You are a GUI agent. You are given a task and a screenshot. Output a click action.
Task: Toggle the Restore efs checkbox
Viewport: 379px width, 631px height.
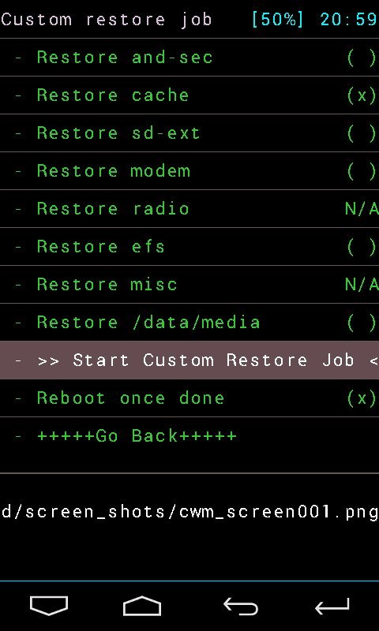click(x=362, y=247)
